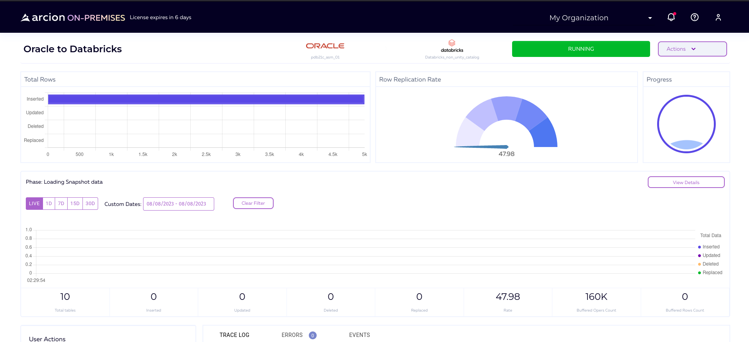Click the Arcion logo
The height and width of the screenshot is (342, 749).
tap(73, 18)
